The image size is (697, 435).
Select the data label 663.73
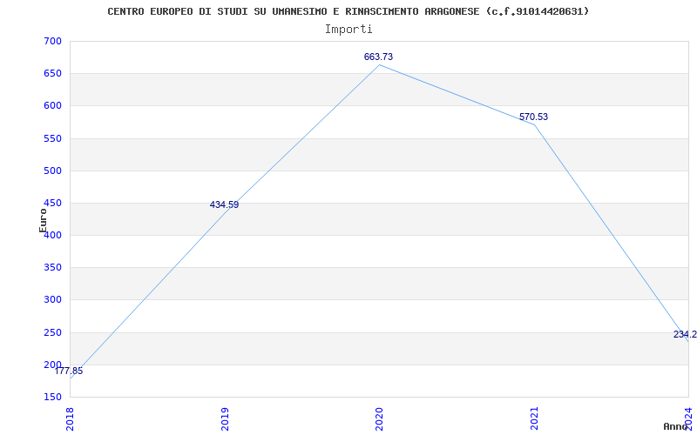378,57
